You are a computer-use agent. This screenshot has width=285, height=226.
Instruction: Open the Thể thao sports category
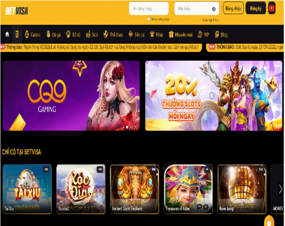coord(113,34)
